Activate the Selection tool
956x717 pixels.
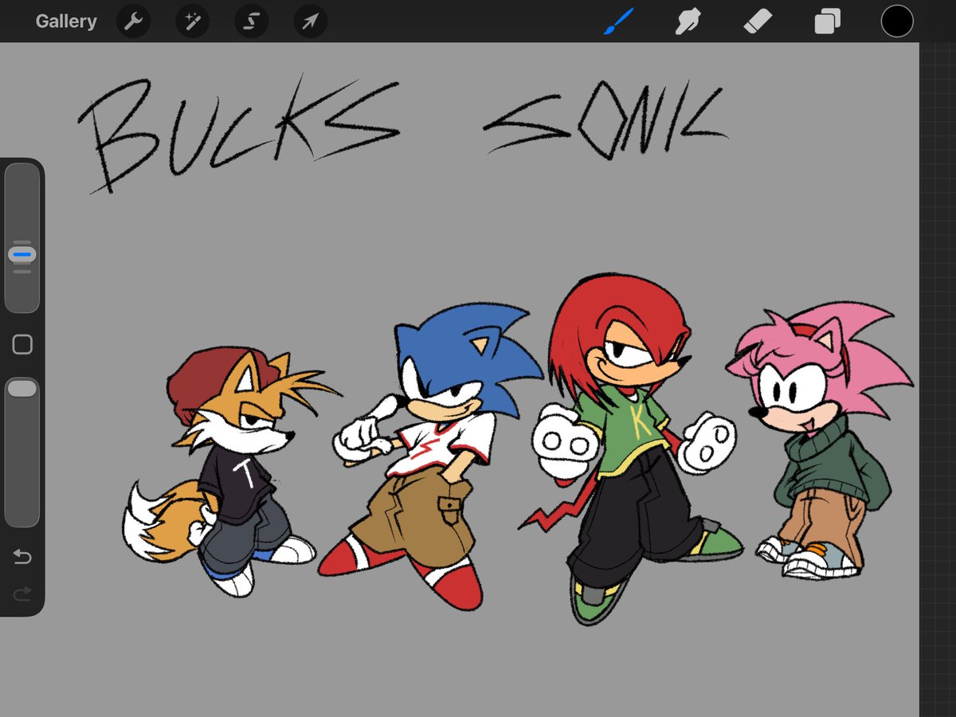251,22
